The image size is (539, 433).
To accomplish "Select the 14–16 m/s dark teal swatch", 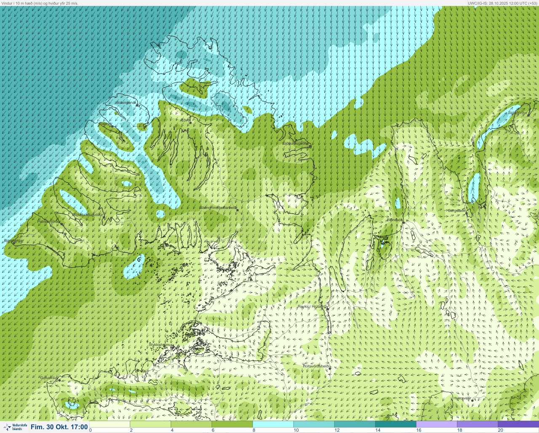I will tap(396, 424).
